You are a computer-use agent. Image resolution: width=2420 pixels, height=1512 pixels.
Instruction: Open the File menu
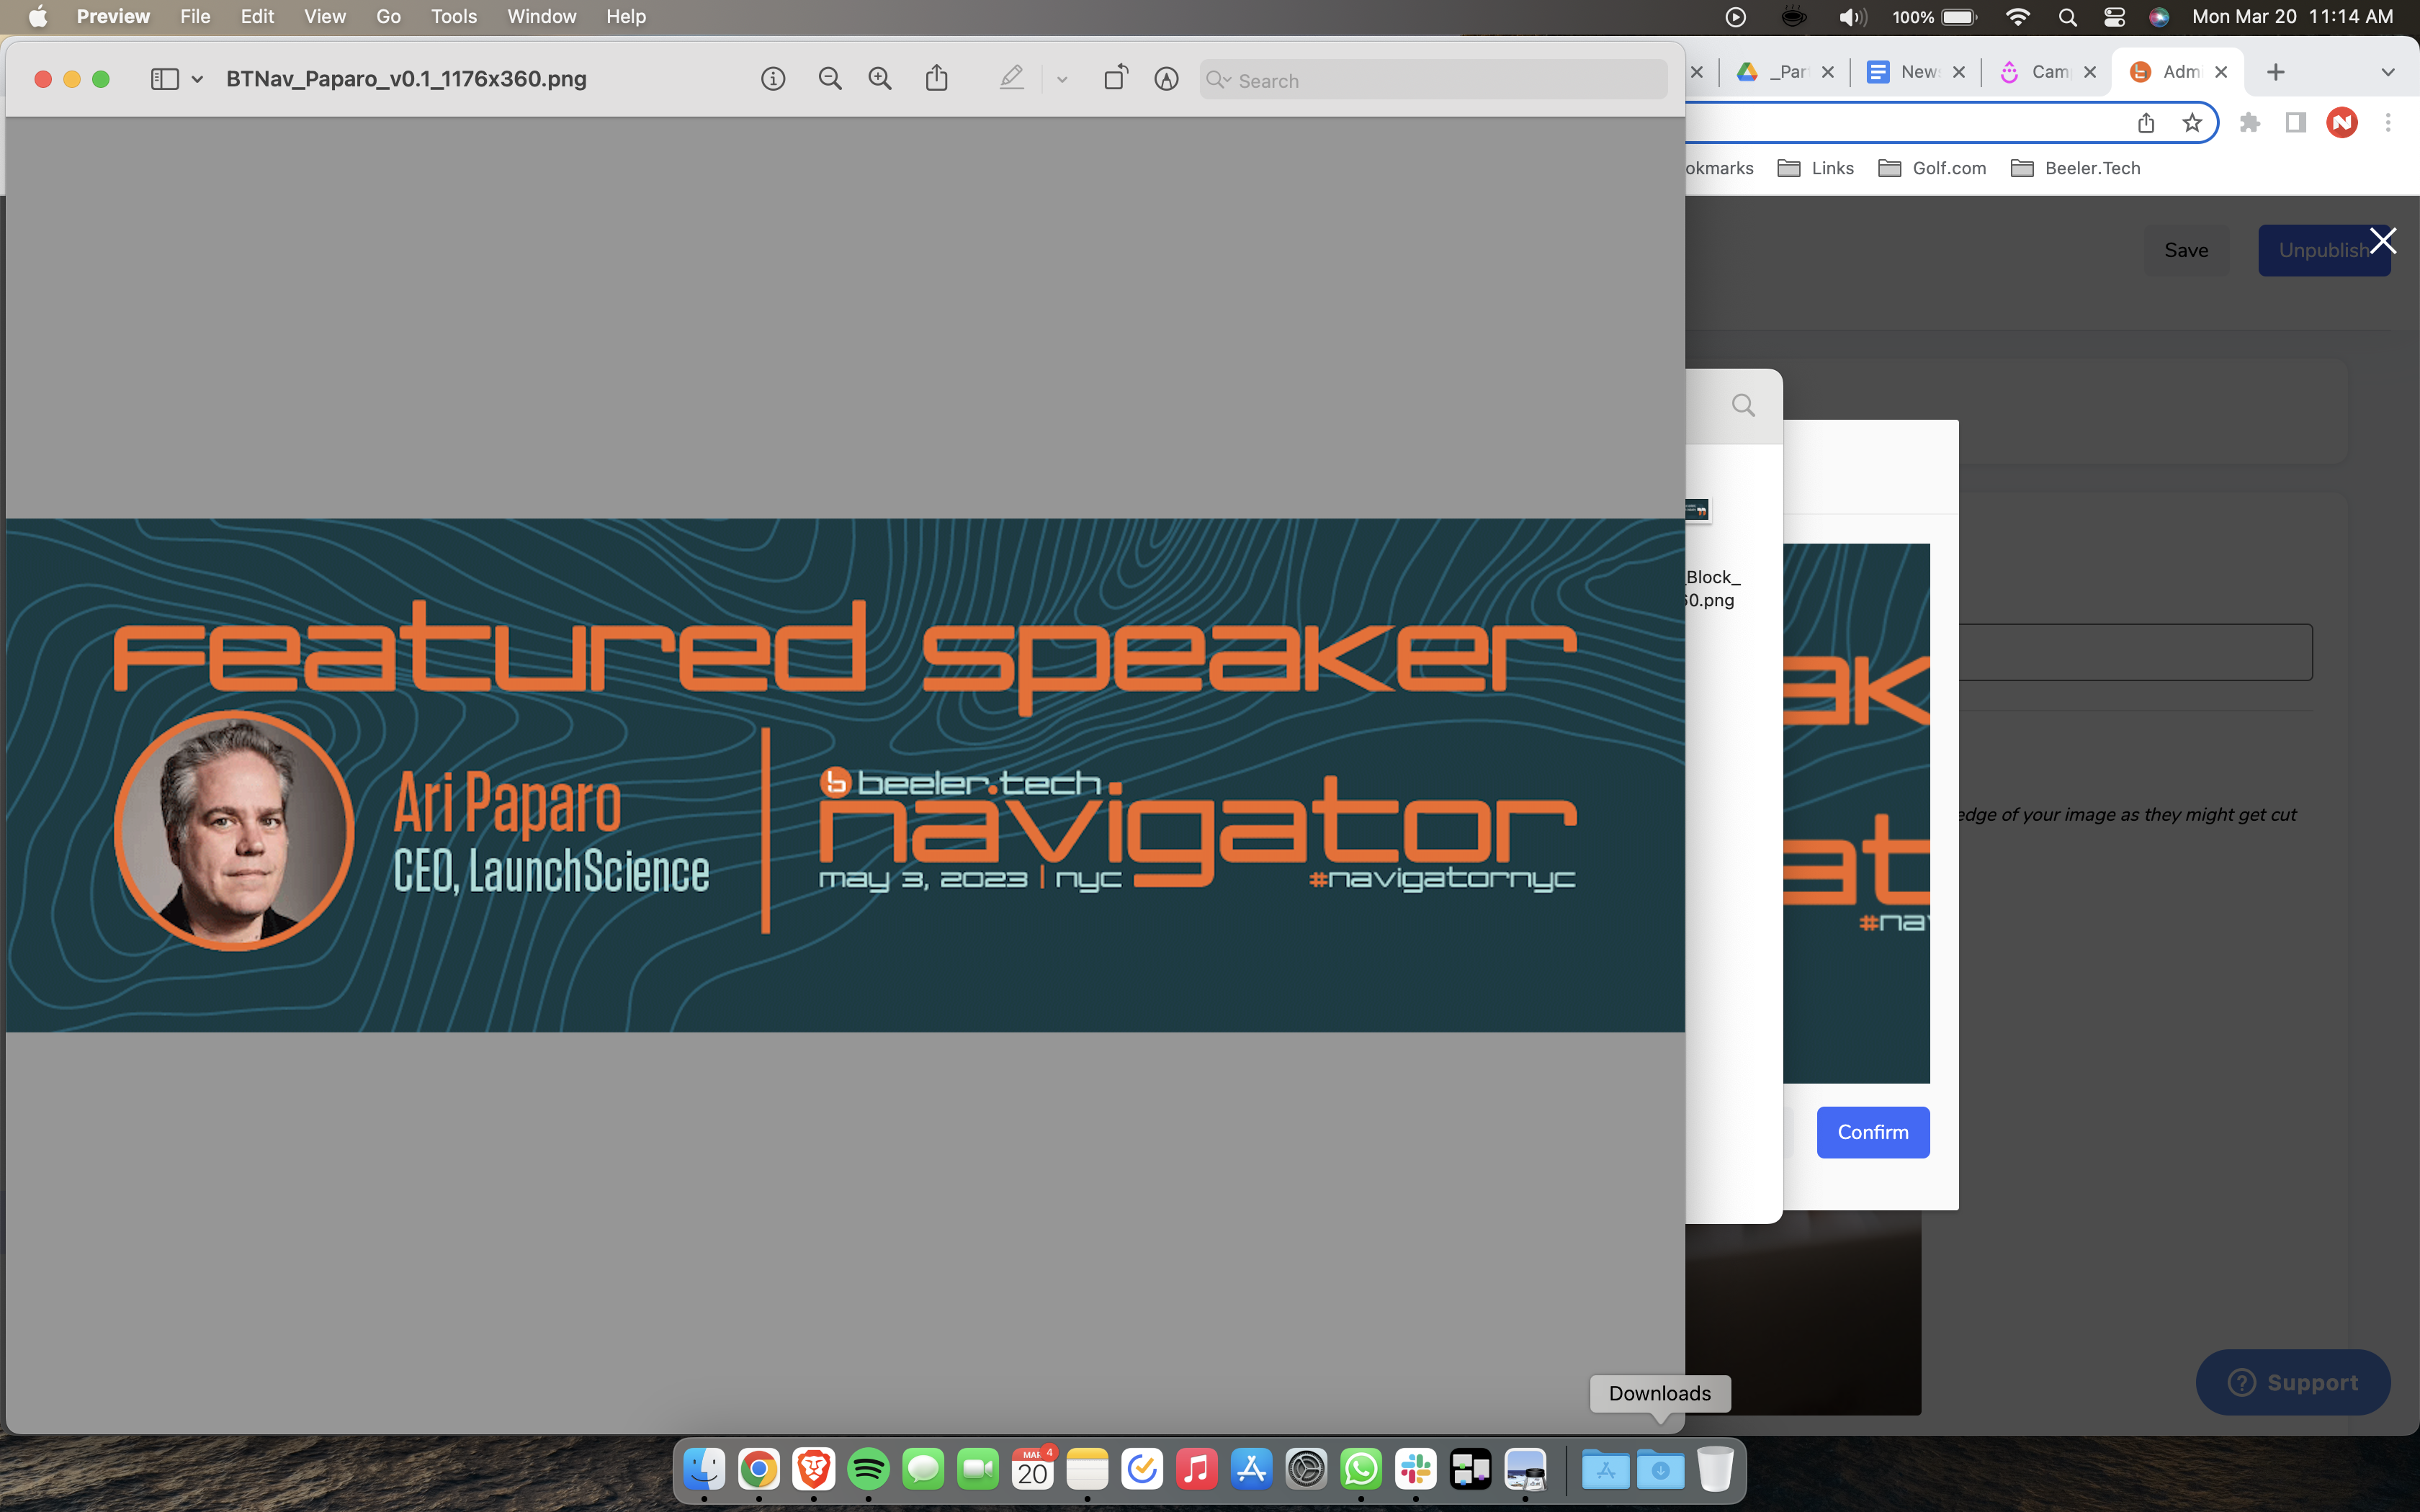tap(195, 16)
